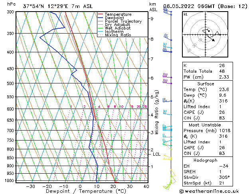Click the mixing ratio line label 15

tap(131, 107)
